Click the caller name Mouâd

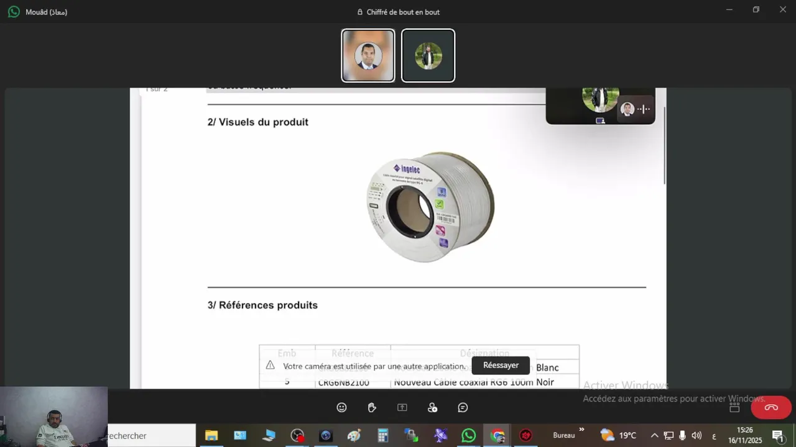[x=46, y=12]
